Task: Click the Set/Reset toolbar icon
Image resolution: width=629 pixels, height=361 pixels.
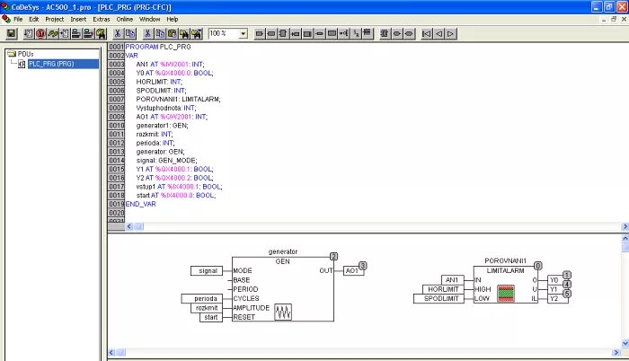Action: coord(356,34)
